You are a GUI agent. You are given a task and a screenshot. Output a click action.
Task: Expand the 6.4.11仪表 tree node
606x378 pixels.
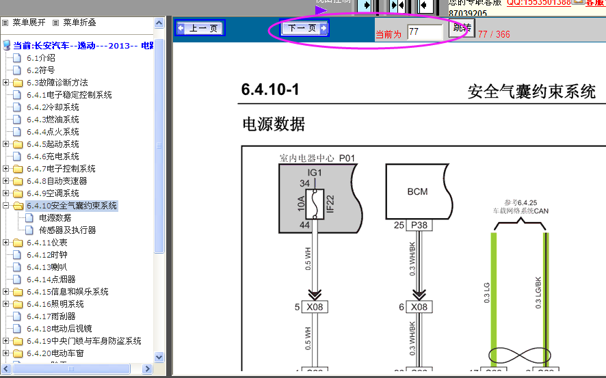[5, 242]
